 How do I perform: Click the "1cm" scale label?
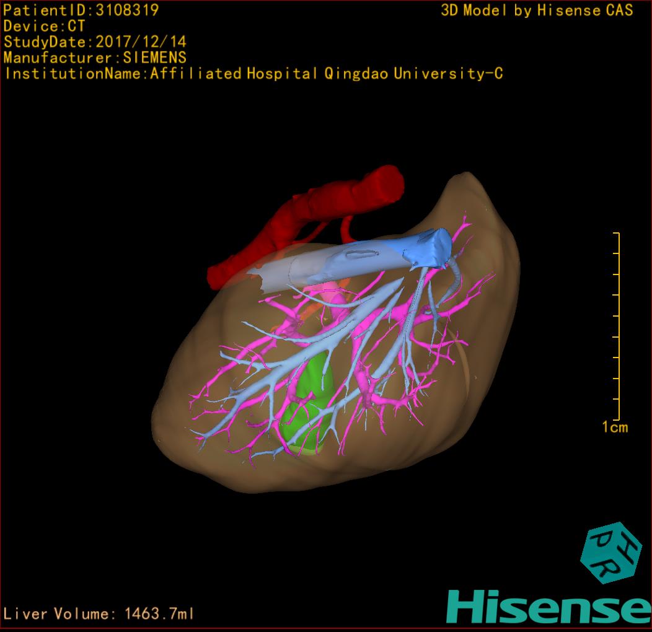point(614,427)
